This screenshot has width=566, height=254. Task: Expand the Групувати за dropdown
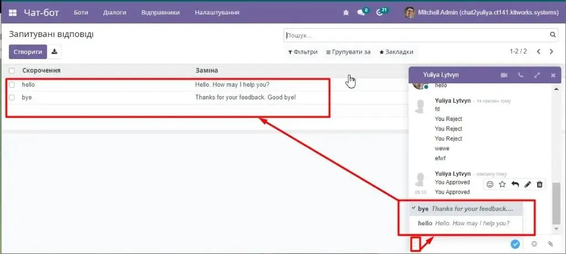[348, 52]
